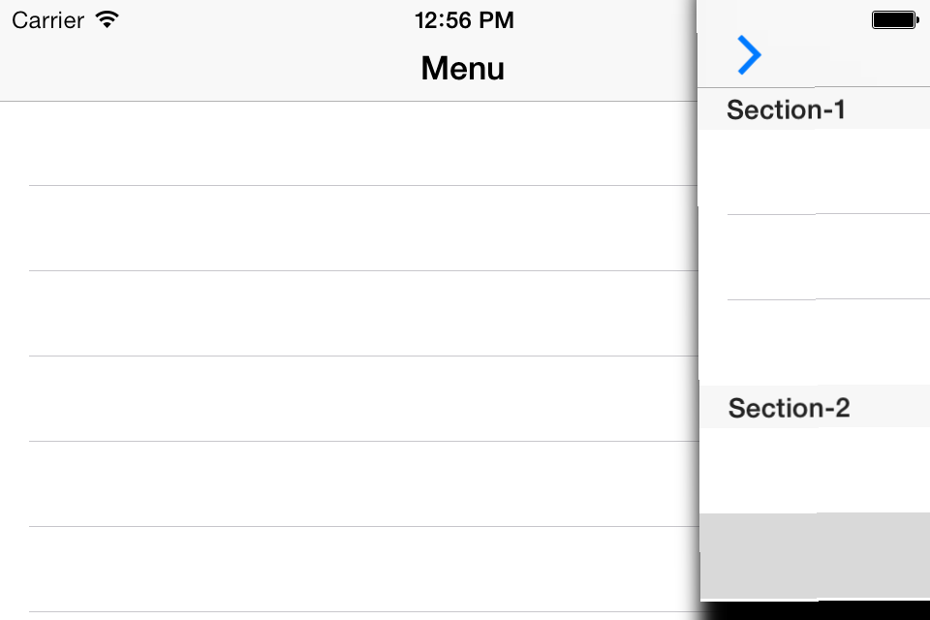
Task: Tap the Wi-Fi signal icon in status bar
Action: coord(108,19)
